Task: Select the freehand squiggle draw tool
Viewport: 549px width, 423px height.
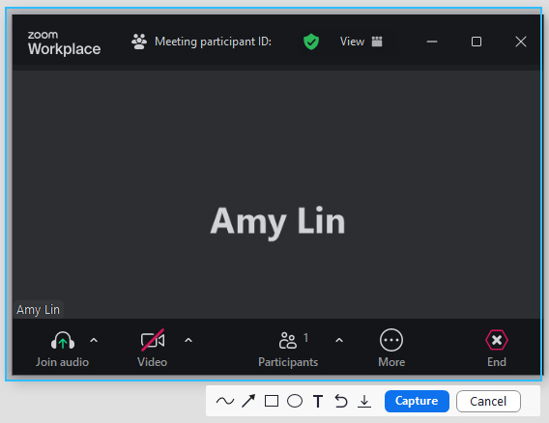Action: [x=225, y=401]
